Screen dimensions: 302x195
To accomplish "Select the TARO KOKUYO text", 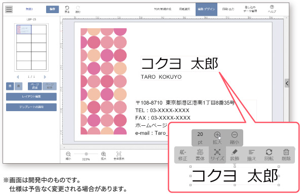I will [161, 77].
